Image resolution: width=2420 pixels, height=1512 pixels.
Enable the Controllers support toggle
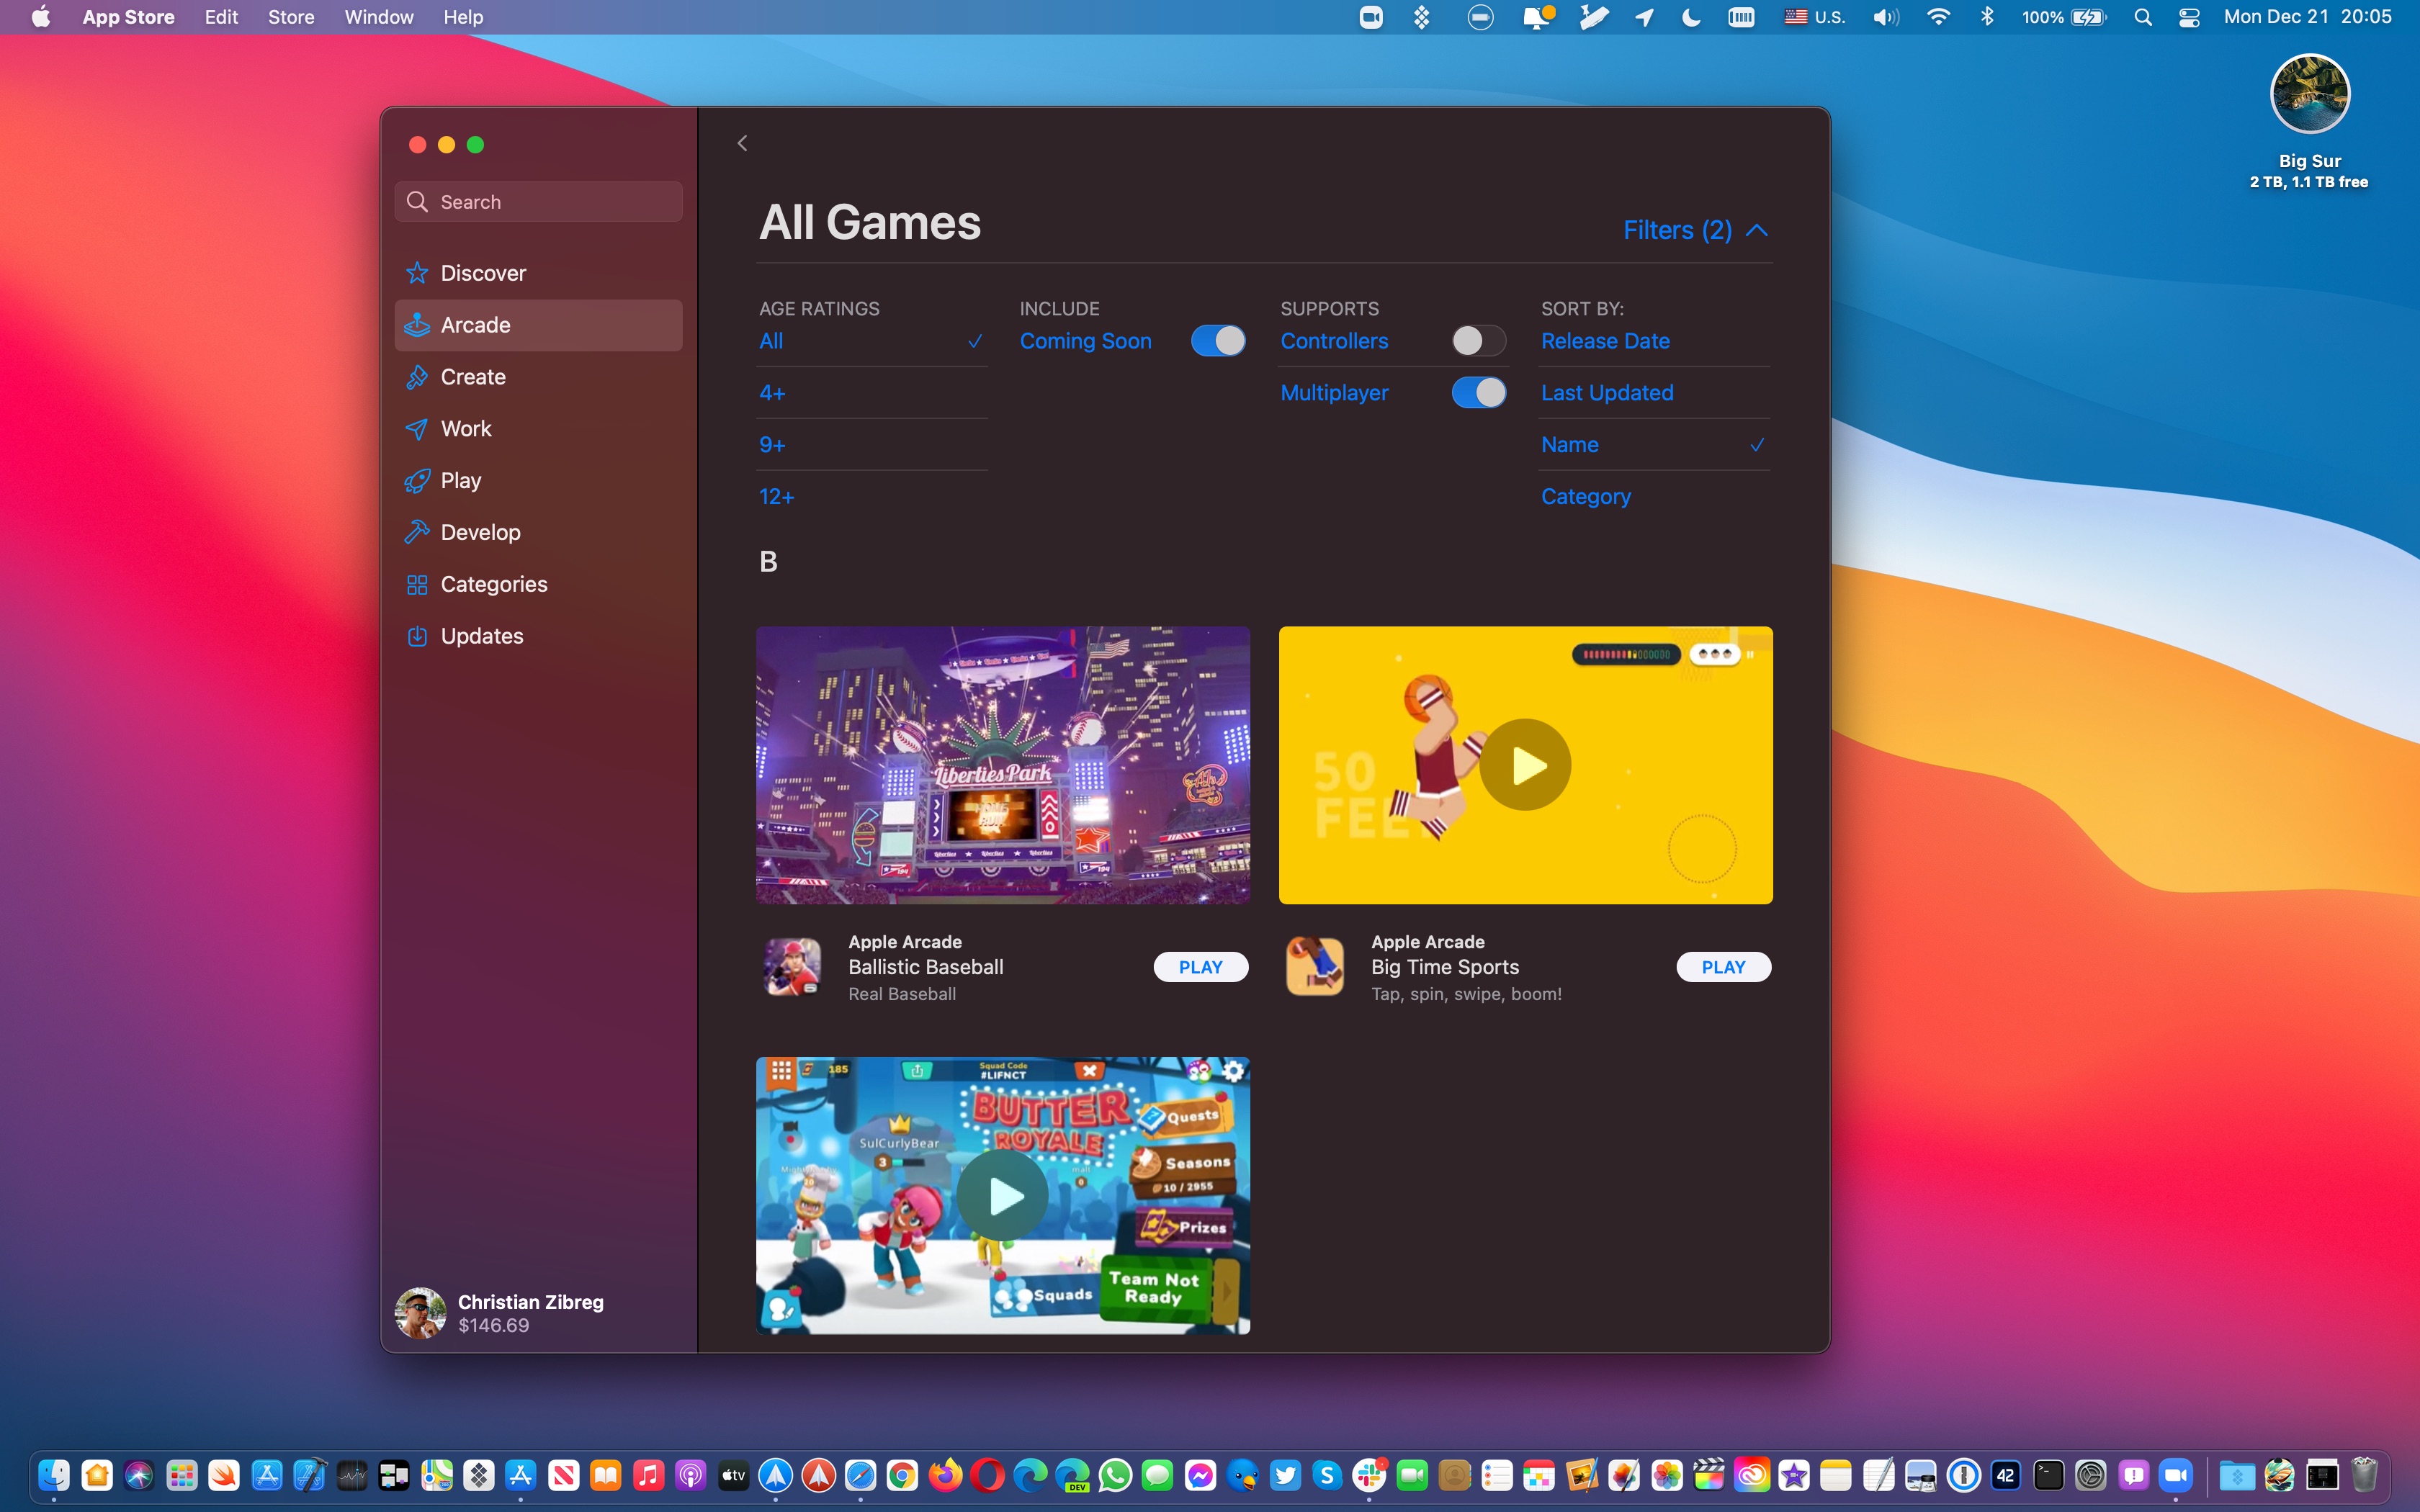1479,341
